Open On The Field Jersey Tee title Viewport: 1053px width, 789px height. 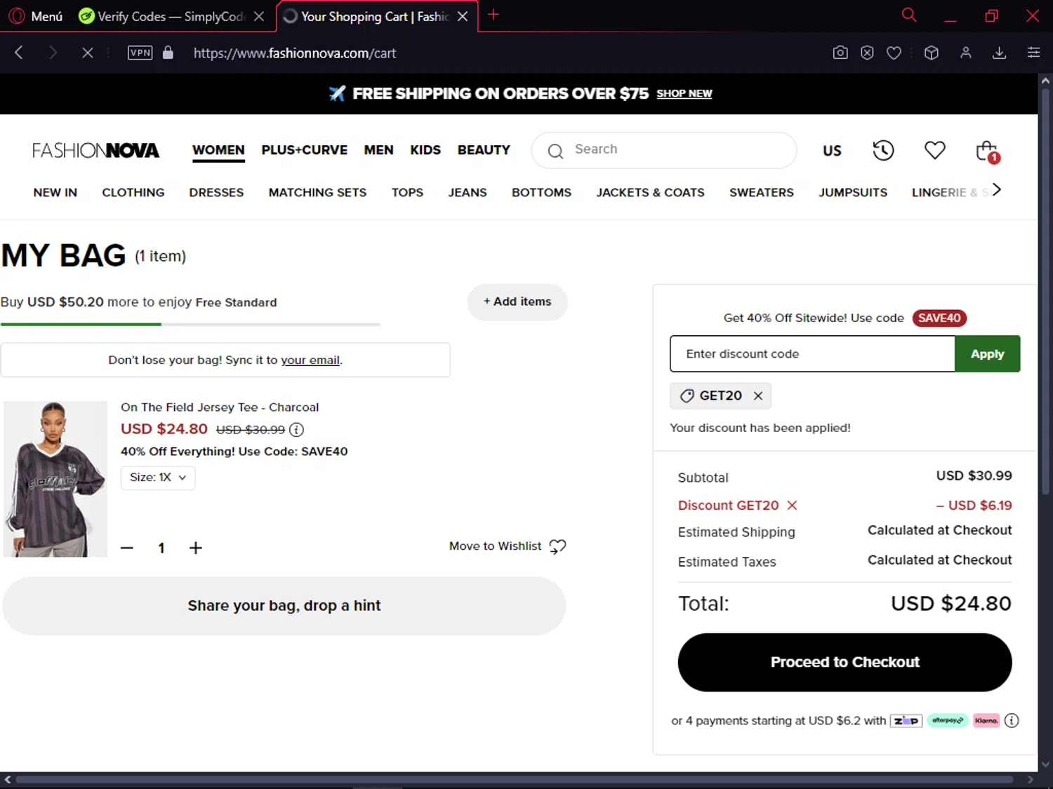pos(220,407)
